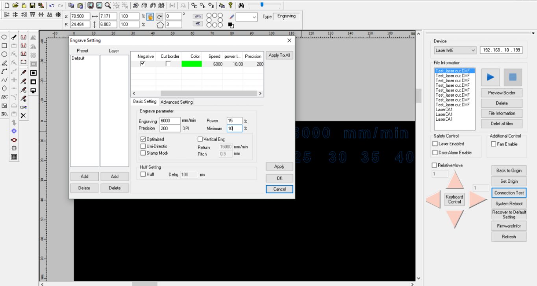This screenshot has width=537, height=286.
Task: Select the Basic Setting tab
Action: pyautogui.click(x=144, y=101)
